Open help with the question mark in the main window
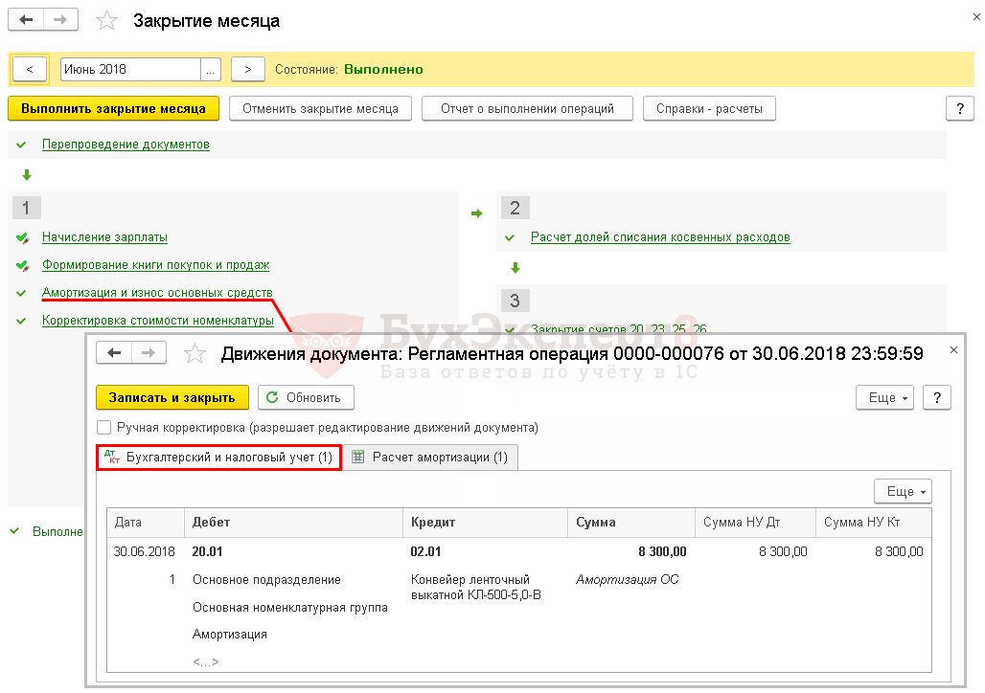Image resolution: width=985 pixels, height=693 pixels. click(x=959, y=108)
